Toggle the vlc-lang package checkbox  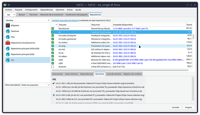pos(53,46)
